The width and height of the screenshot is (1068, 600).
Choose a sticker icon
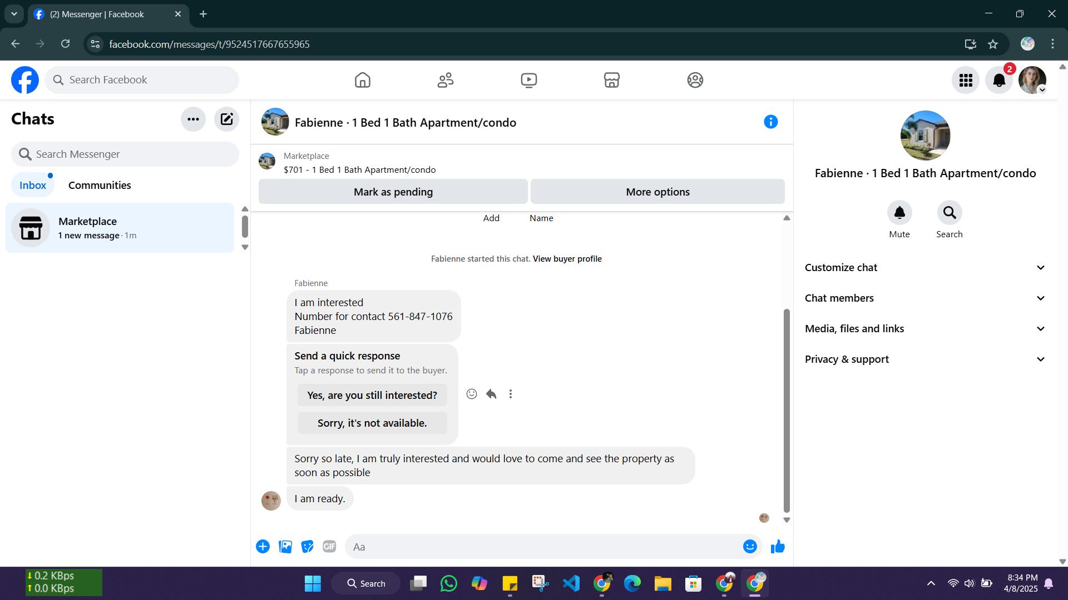tap(307, 547)
